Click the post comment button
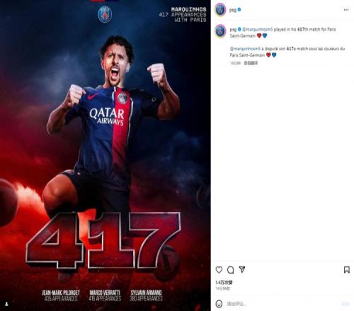354x311 pixels. pos(346,304)
